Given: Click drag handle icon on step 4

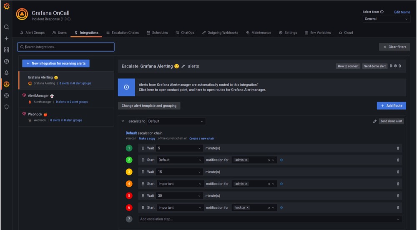Looking at the screenshot, I should [x=143, y=184].
